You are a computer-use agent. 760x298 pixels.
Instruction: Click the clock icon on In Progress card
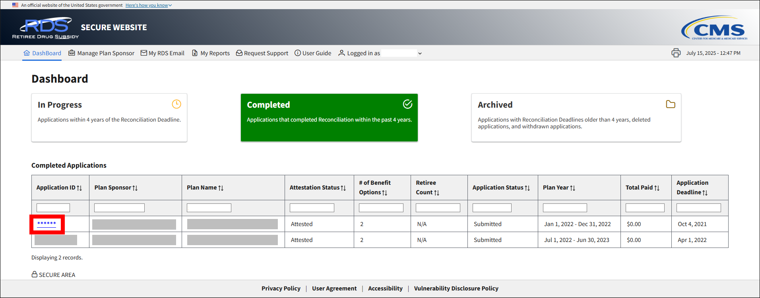[176, 104]
